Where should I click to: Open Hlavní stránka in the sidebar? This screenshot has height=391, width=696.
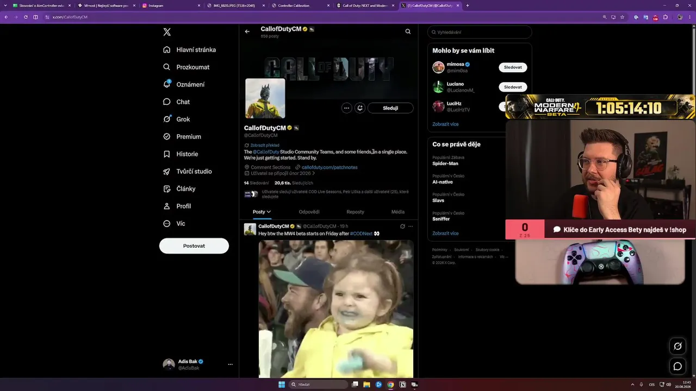(x=189, y=49)
